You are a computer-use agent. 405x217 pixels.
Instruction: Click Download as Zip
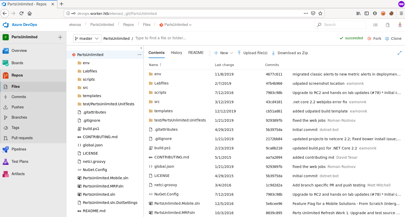[290, 53]
